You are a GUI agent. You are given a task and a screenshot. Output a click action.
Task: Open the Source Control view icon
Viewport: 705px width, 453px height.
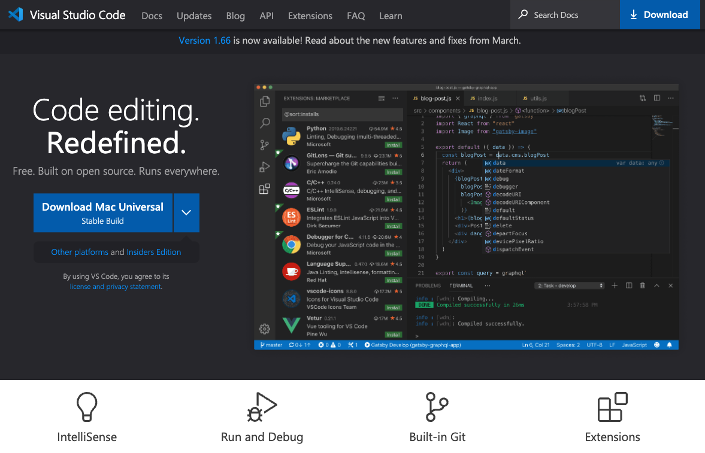264,145
